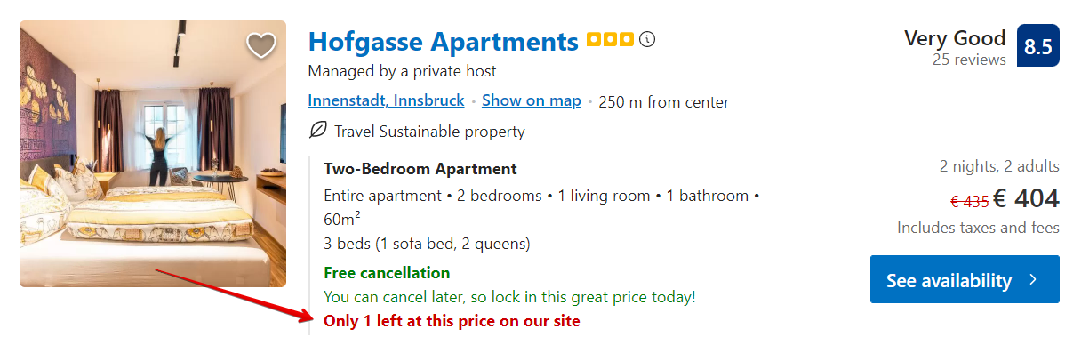Open the Innenstadt, Innsbruck location link
1081x353 pixels.
coord(387,100)
